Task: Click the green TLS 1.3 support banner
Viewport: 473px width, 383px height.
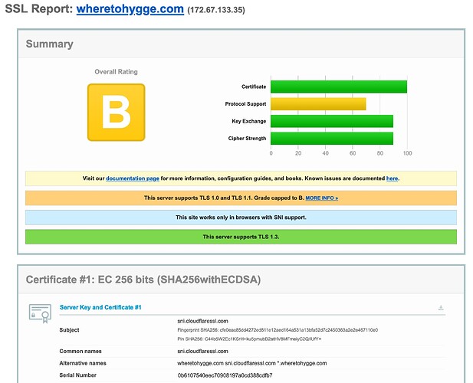Action: [241, 237]
